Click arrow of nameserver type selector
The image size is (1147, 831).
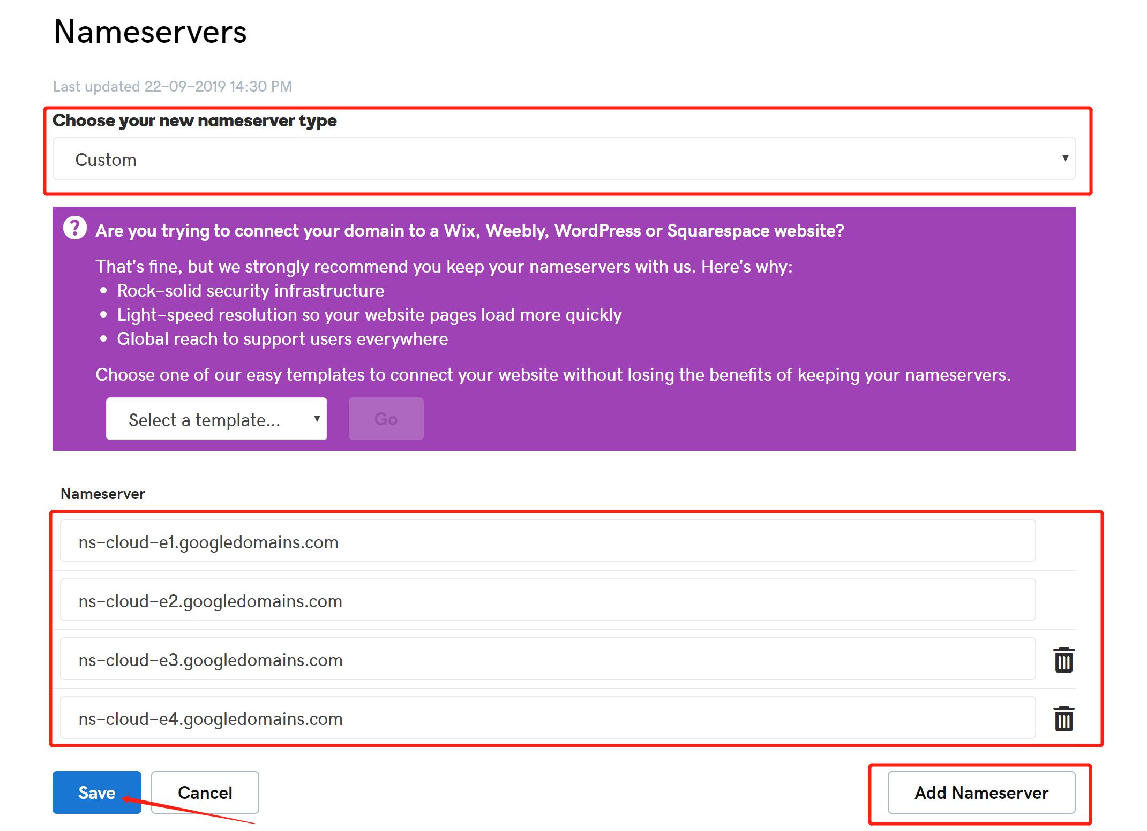[x=1065, y=158]
